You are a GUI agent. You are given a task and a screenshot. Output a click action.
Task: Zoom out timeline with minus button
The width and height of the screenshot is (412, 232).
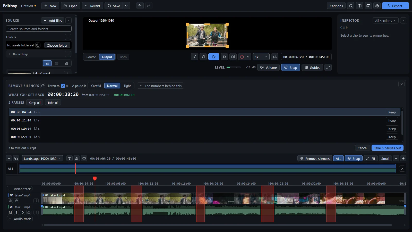(396, 159)
